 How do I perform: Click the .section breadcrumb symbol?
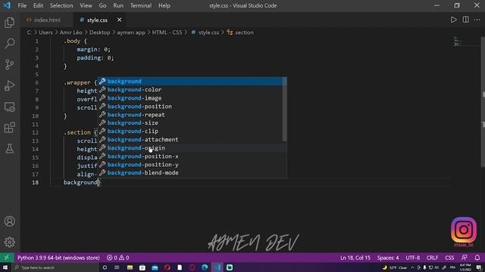pos(240,32)
